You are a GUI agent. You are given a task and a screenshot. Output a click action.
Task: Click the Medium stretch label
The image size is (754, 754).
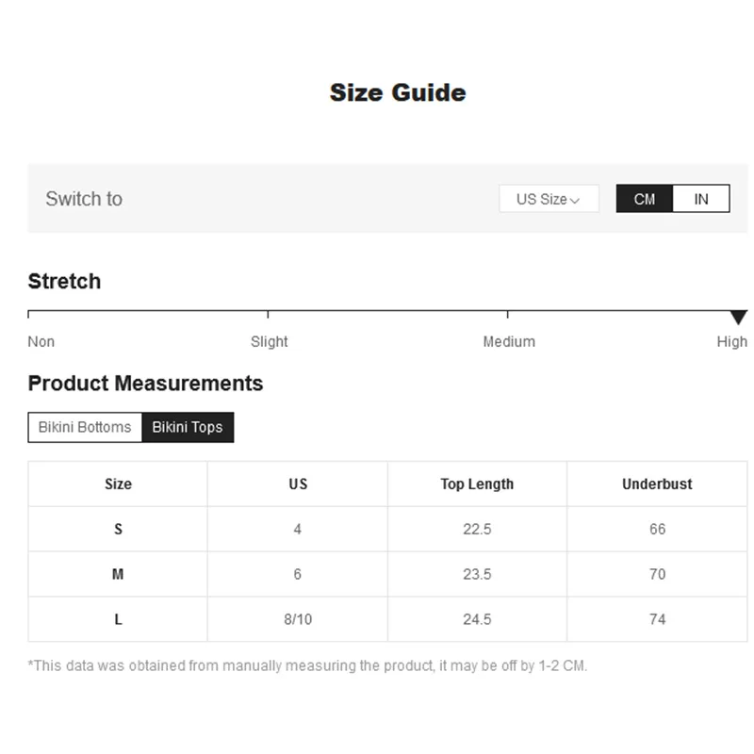[509, 341]
